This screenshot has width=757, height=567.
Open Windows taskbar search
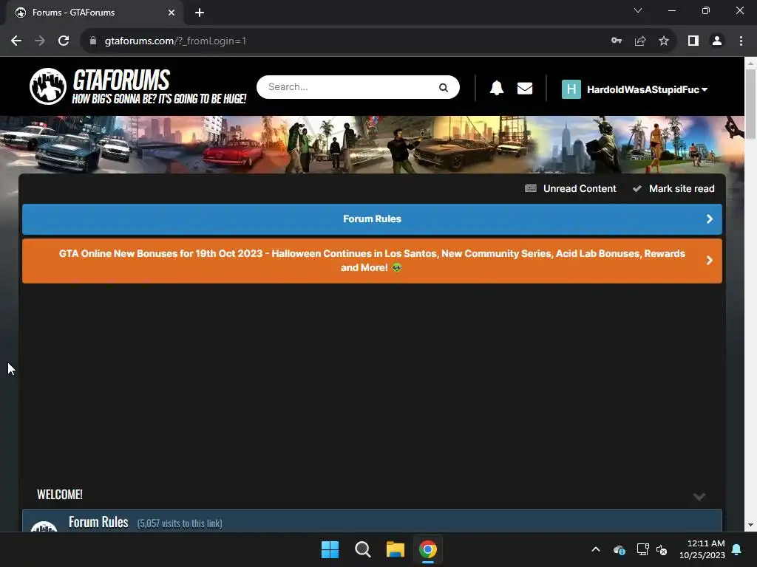(x=362, y=549)
